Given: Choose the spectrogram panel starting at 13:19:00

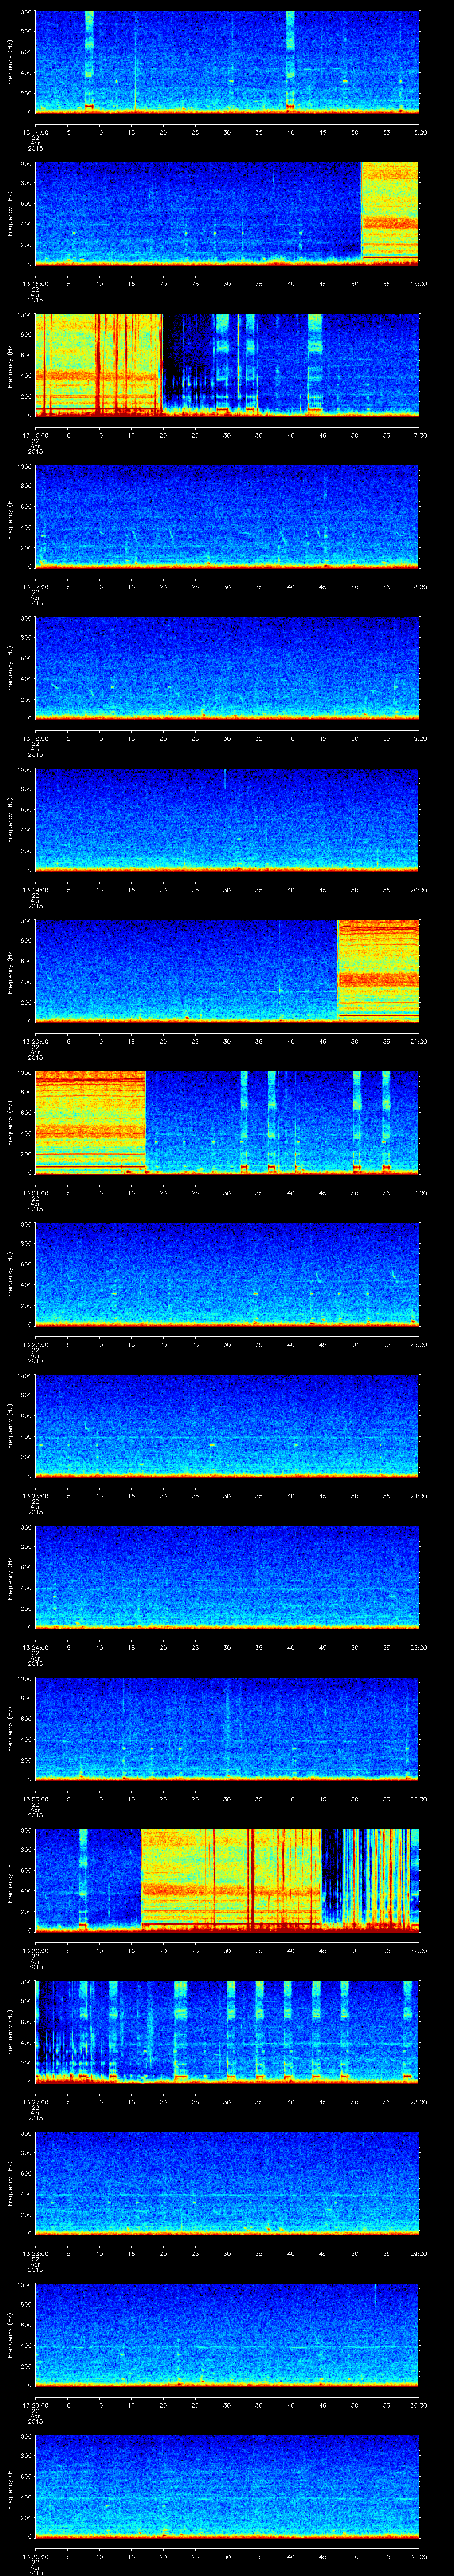Looking at the screenshot, I should 227,819.
